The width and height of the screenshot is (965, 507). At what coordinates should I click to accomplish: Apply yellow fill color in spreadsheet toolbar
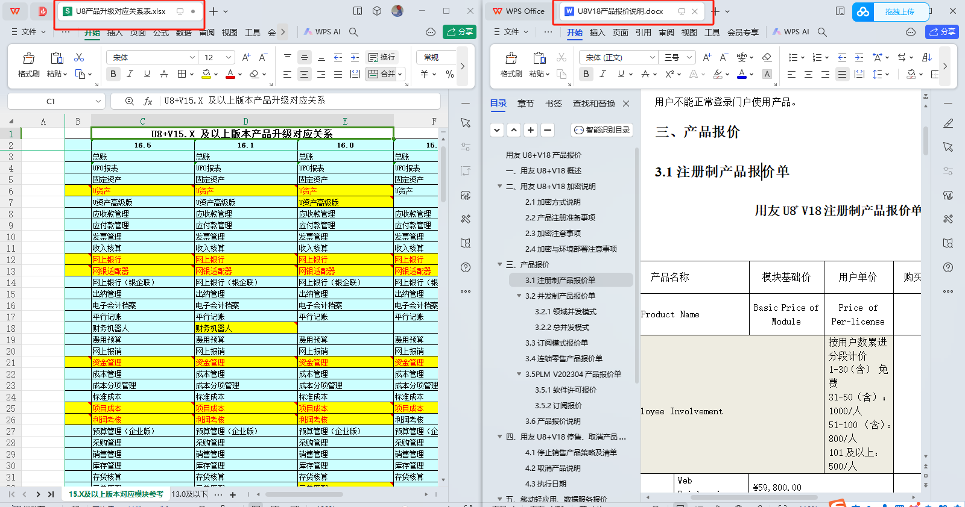pyautogui.click(x=206, y=74)
